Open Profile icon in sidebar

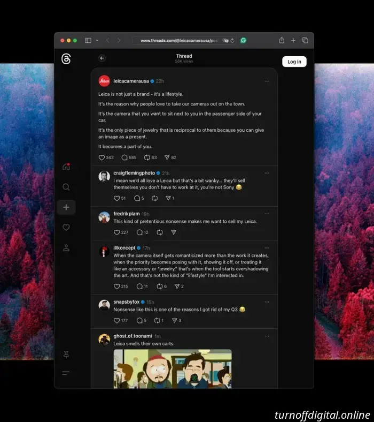coord(66,248)
